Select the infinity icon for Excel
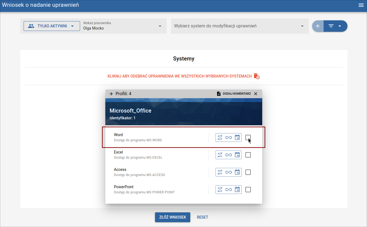Image resolution: width=367 pixels, height=227 pixels. click(x=229, y=155)
